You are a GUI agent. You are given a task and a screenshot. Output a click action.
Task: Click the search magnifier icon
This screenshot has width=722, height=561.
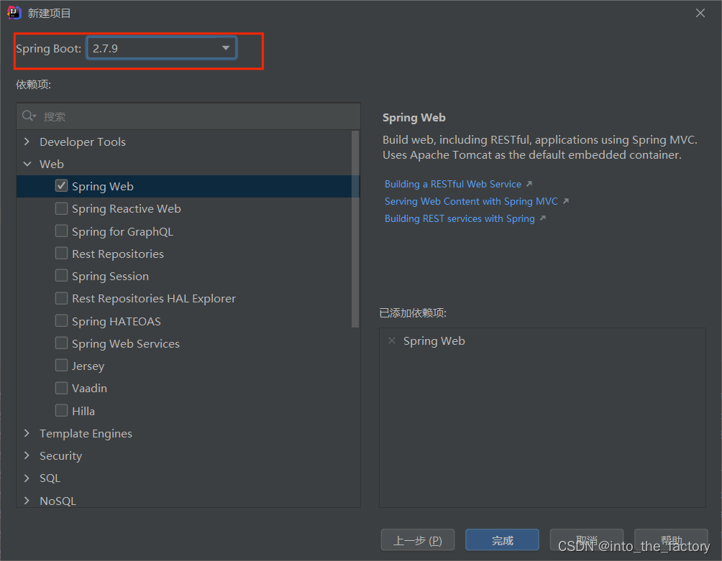point(29,116)
